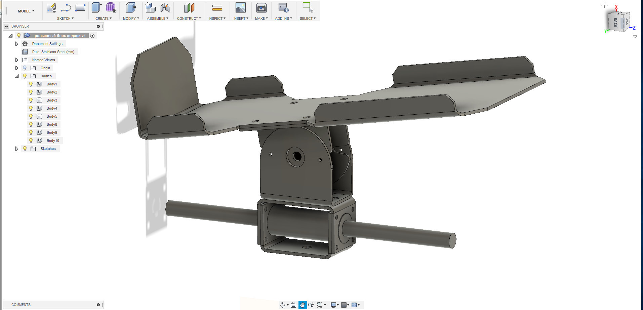Screen dimensions: 643x310
Task: Click the Rule: Stainless Steel (mm) entry
Action: coord(53,52)
